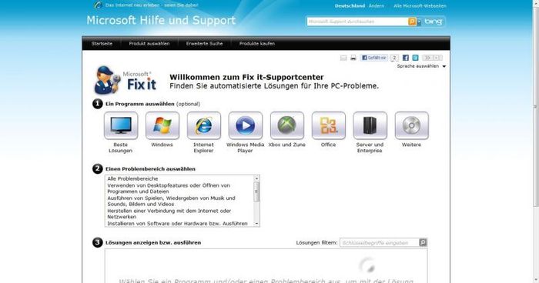Screen dimensions: 539x283
Task: Click the problem list scrollbar thumb
Action: click(256, 191)
